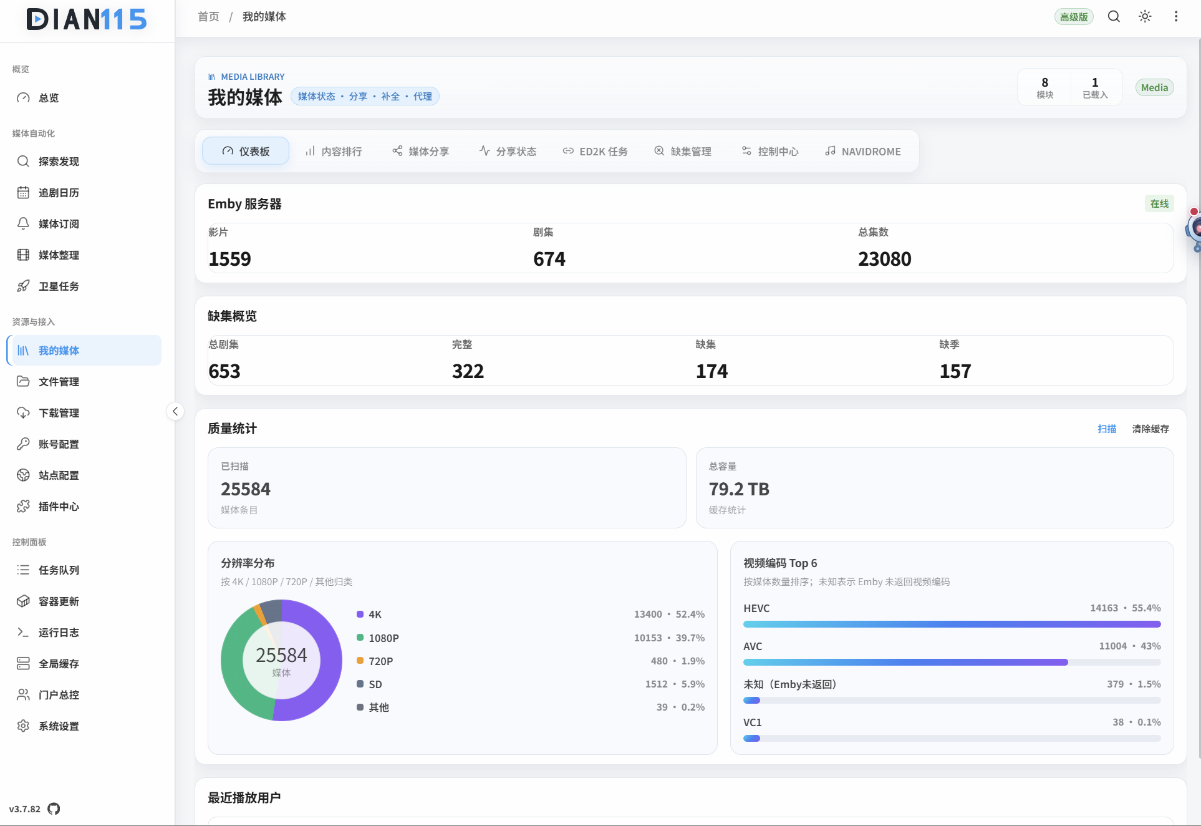Click the 门户总控 users icon

coord(23,695)
